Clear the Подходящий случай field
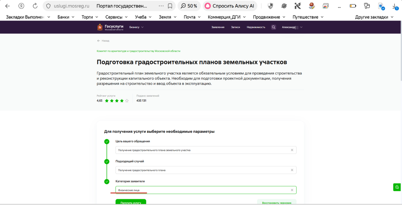This screenshot has height=205, width=402. click(292, 170)
